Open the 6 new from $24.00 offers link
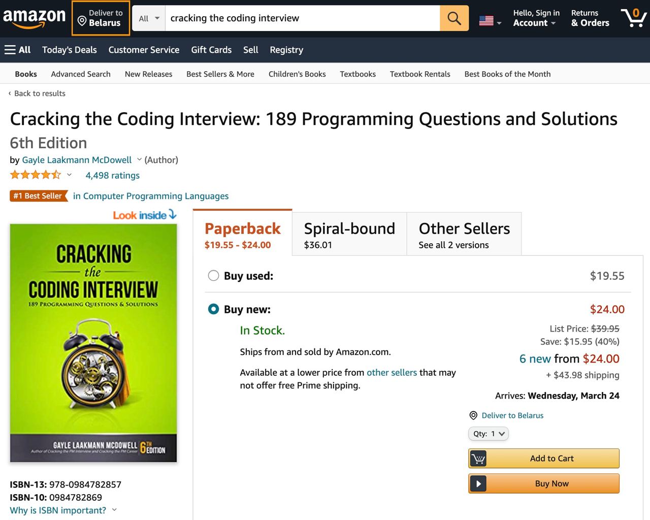650x520 pixels. pos(569,359)
